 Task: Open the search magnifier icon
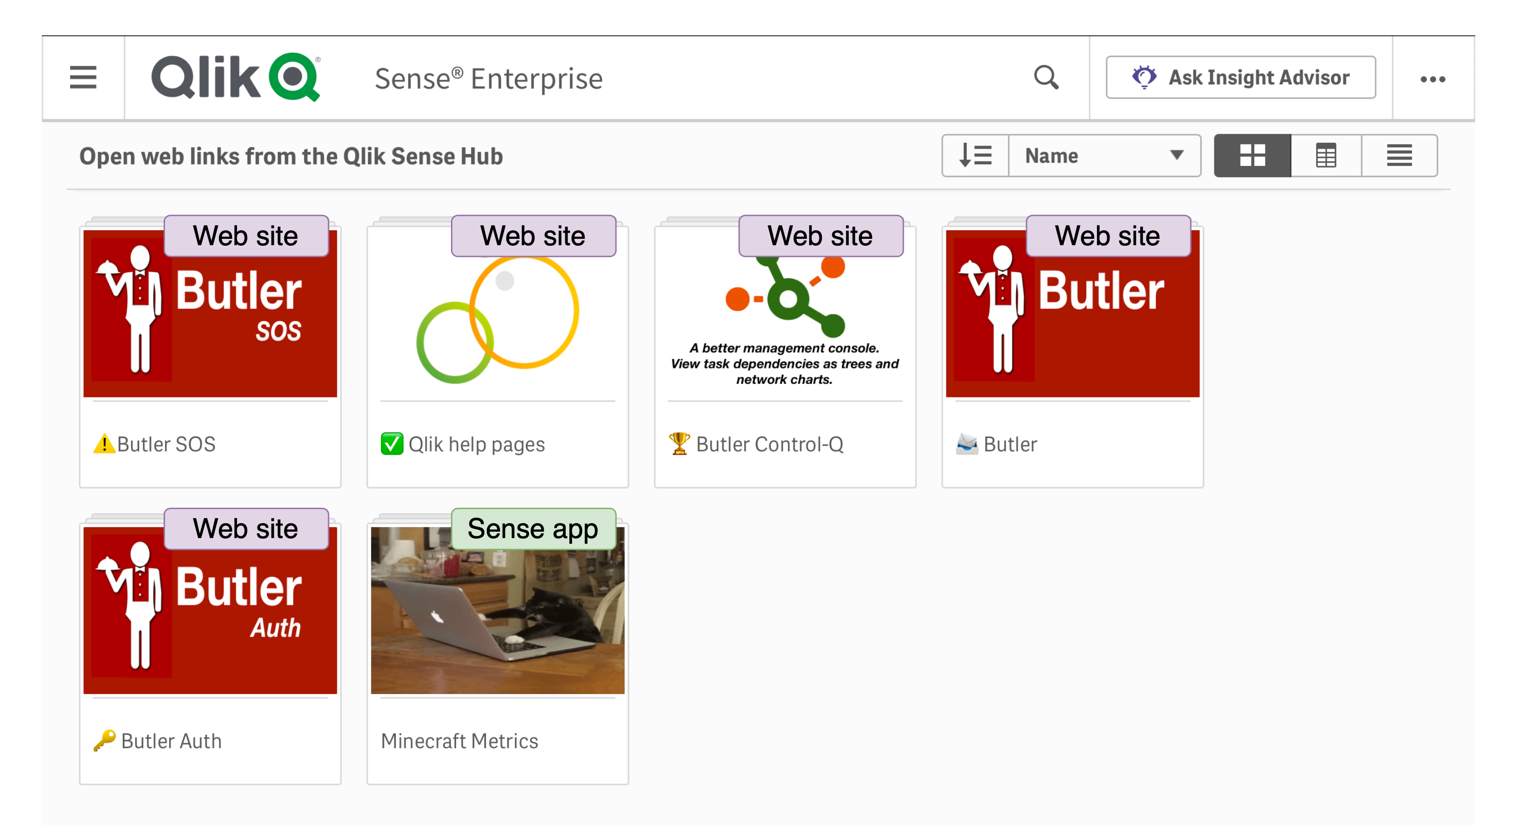[x=1046, y=78]
